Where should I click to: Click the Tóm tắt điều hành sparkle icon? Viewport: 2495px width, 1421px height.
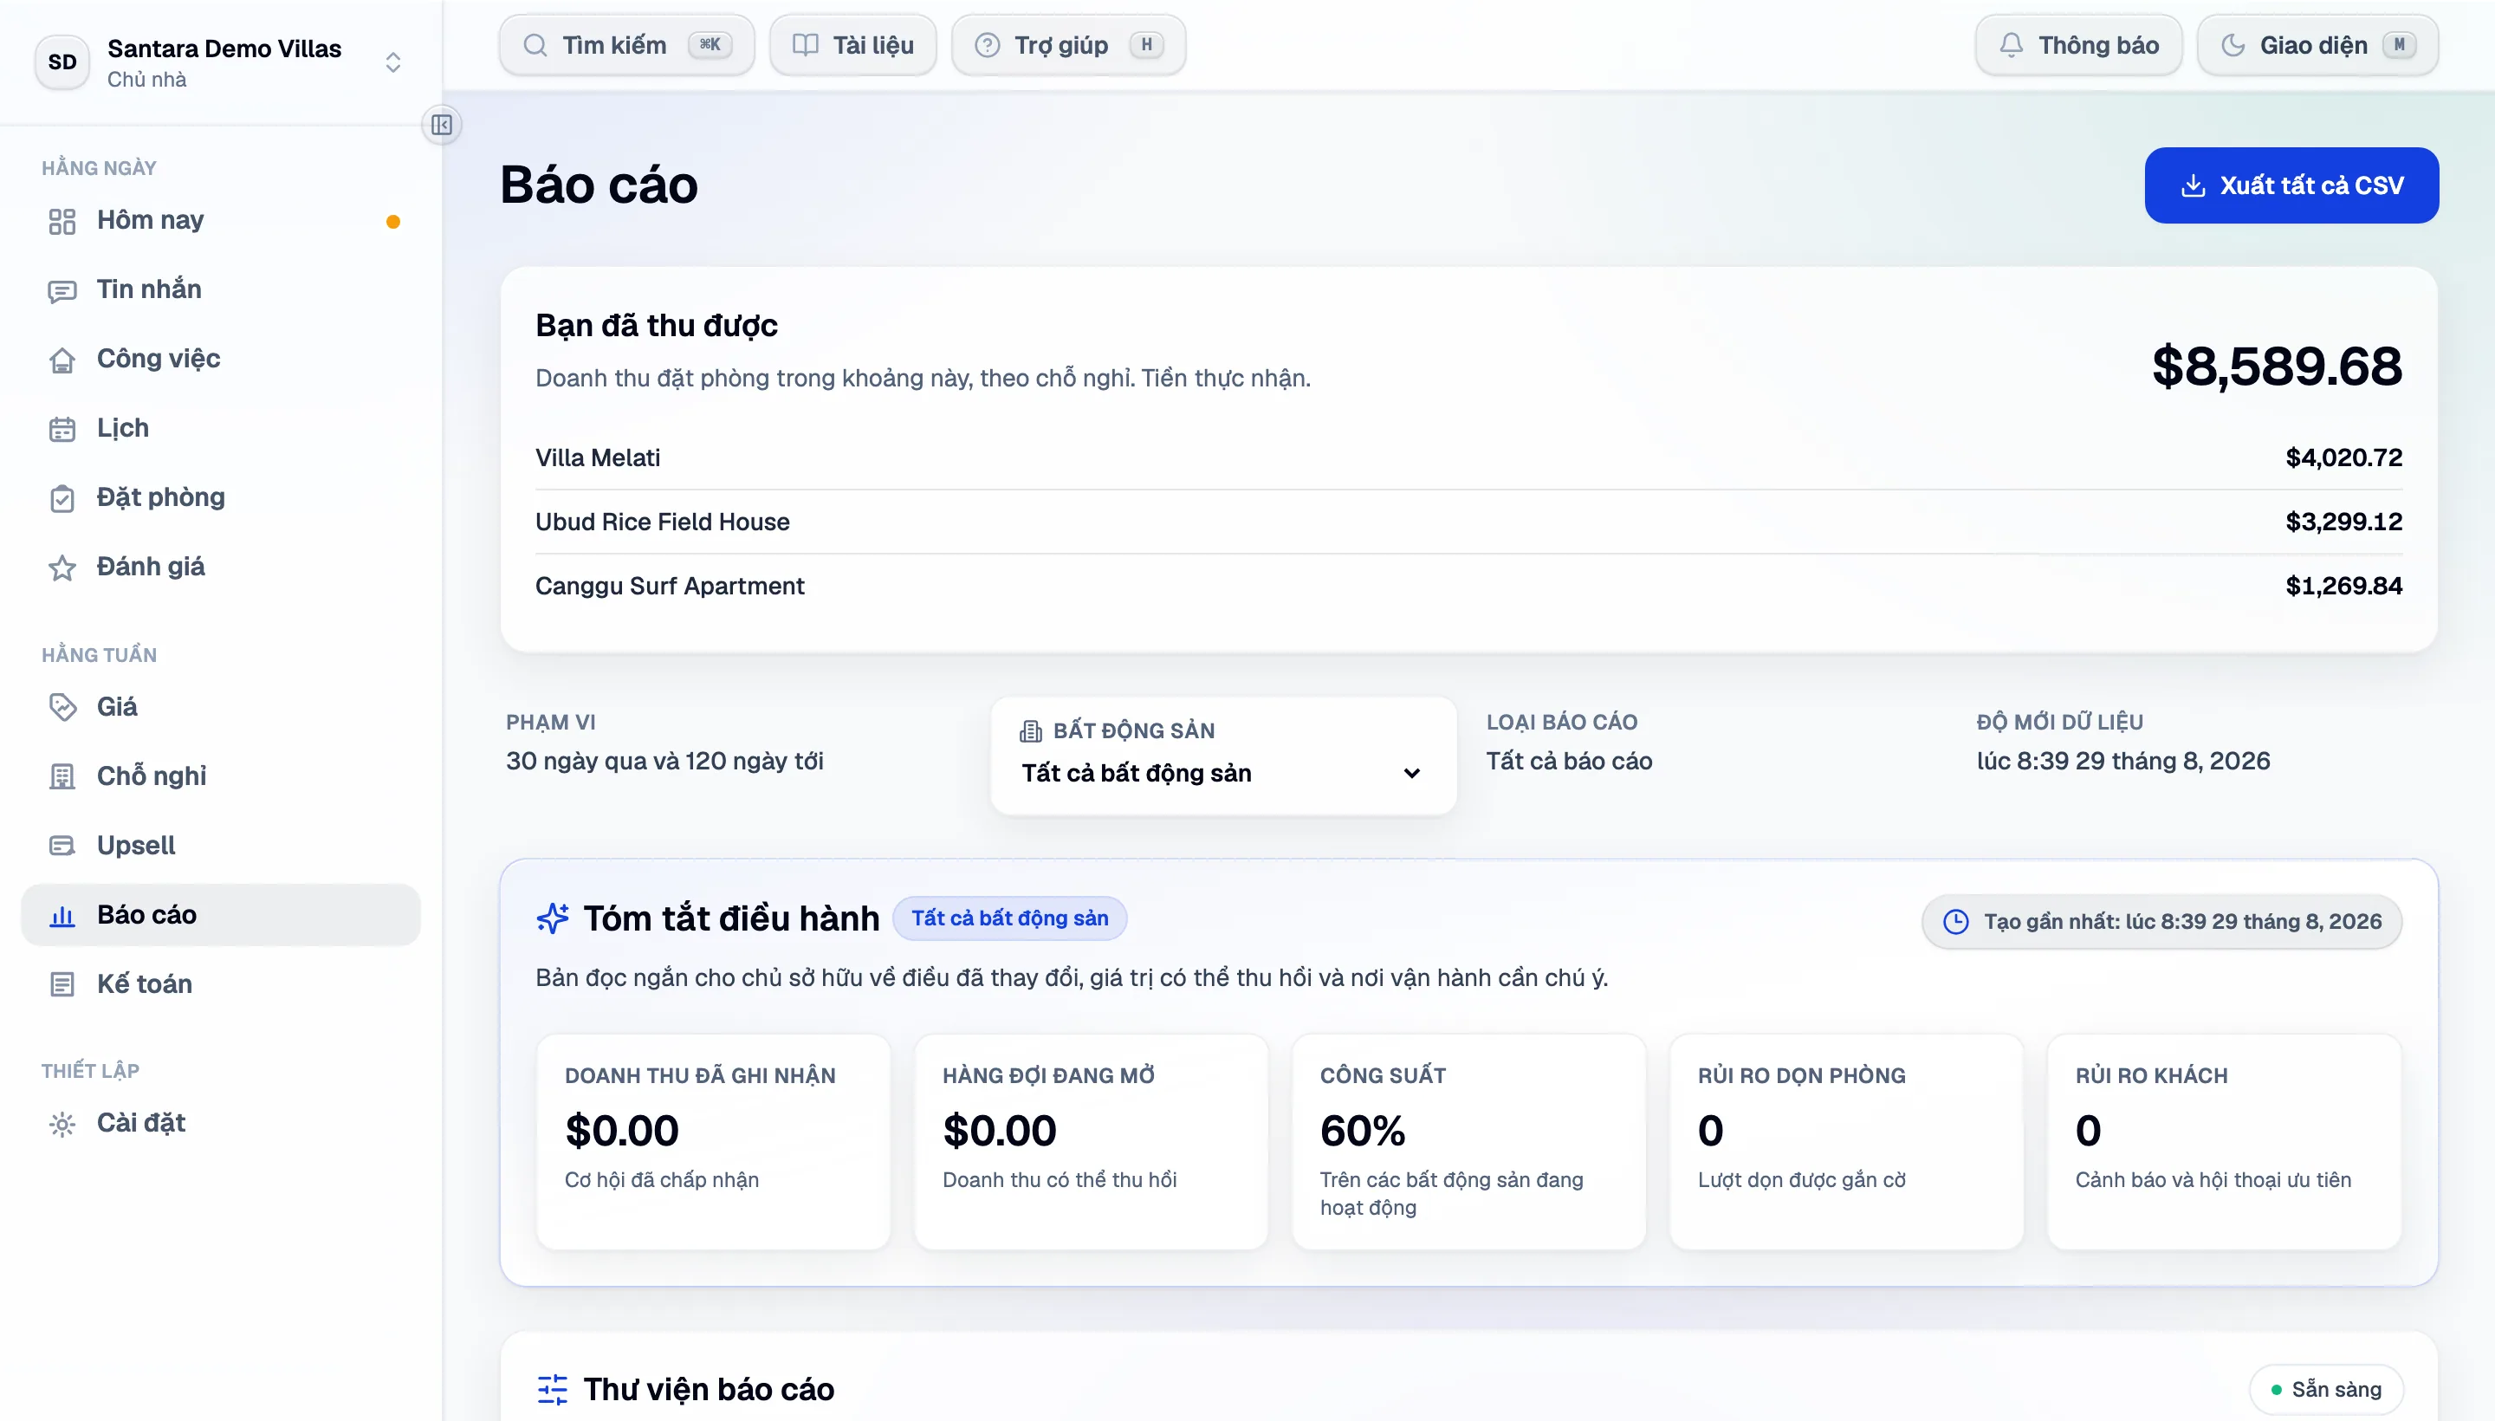pos(552,918)
